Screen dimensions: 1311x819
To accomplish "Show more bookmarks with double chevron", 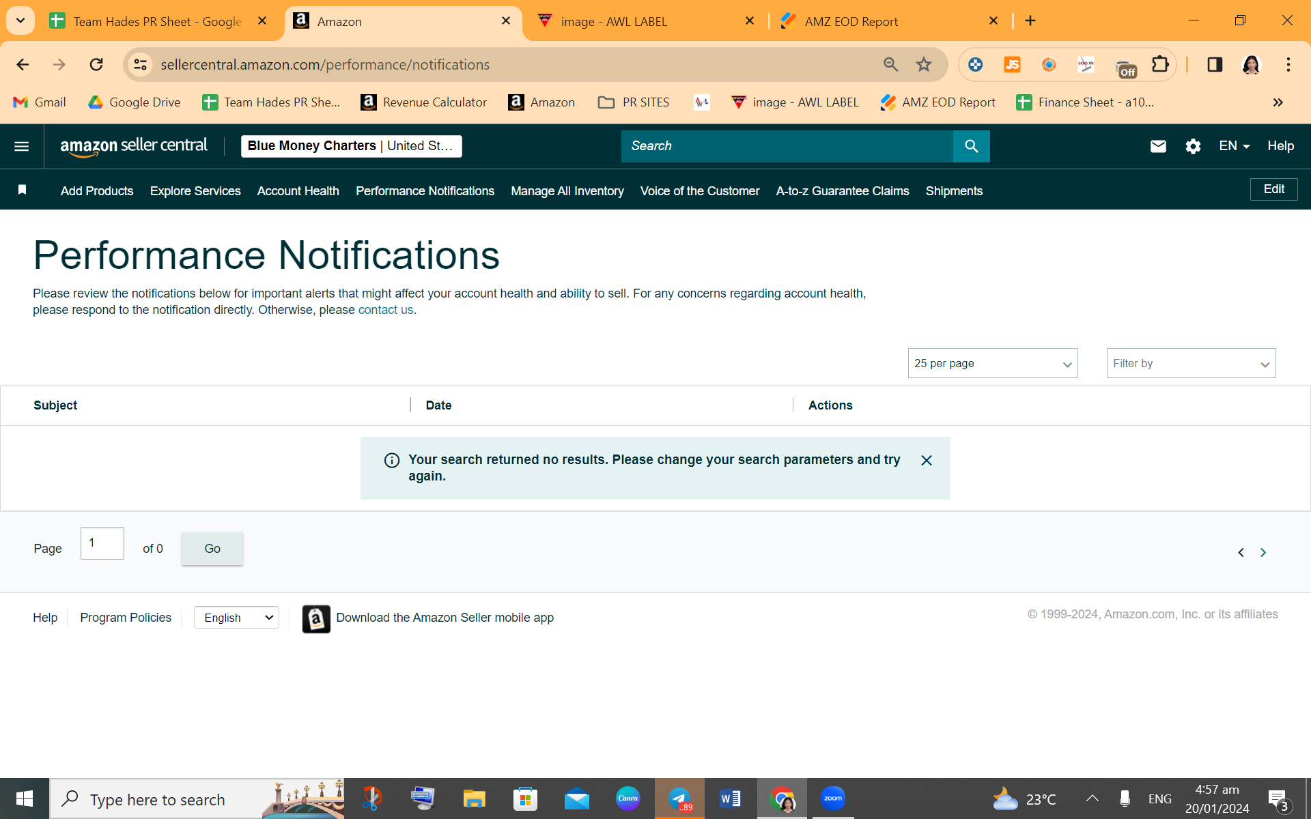I will (x=1278, y=102).
